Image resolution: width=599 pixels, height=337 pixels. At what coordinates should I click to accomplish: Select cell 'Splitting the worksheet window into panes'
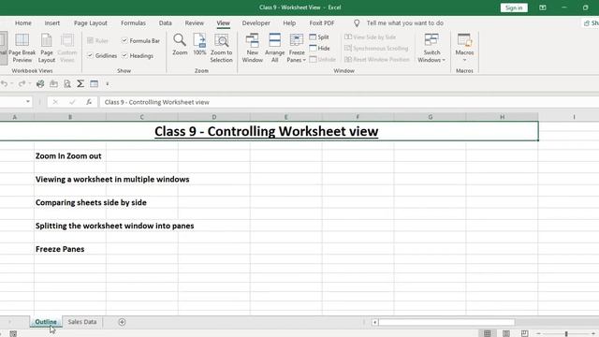114,226
